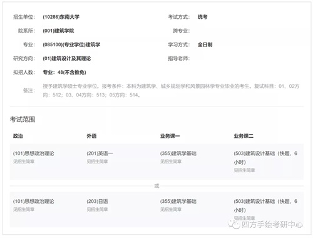Open 见招生简章 under (201)英语一
The image size is (313, 238).
point(97,162)
